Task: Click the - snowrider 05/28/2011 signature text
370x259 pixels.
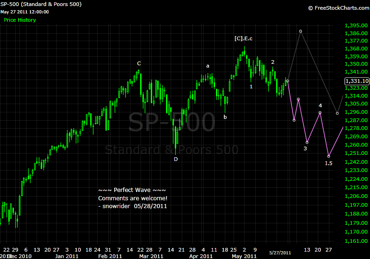Action: [133, 206]
